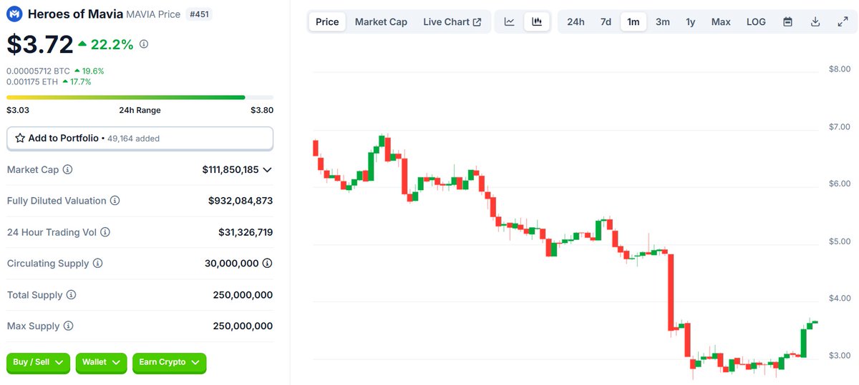Show Total Supply info icon

point(71,295)
